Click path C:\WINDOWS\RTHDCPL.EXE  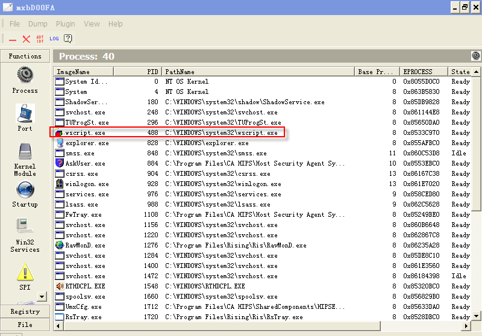click(205, 286)
